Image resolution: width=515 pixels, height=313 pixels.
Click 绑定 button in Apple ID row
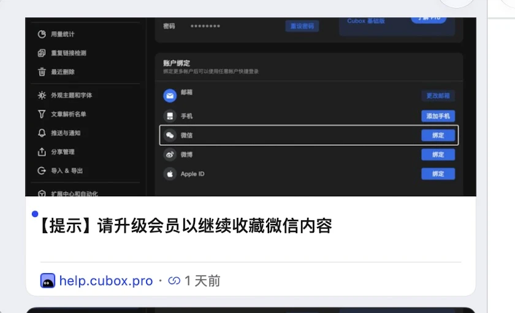[x=438, y=174]
